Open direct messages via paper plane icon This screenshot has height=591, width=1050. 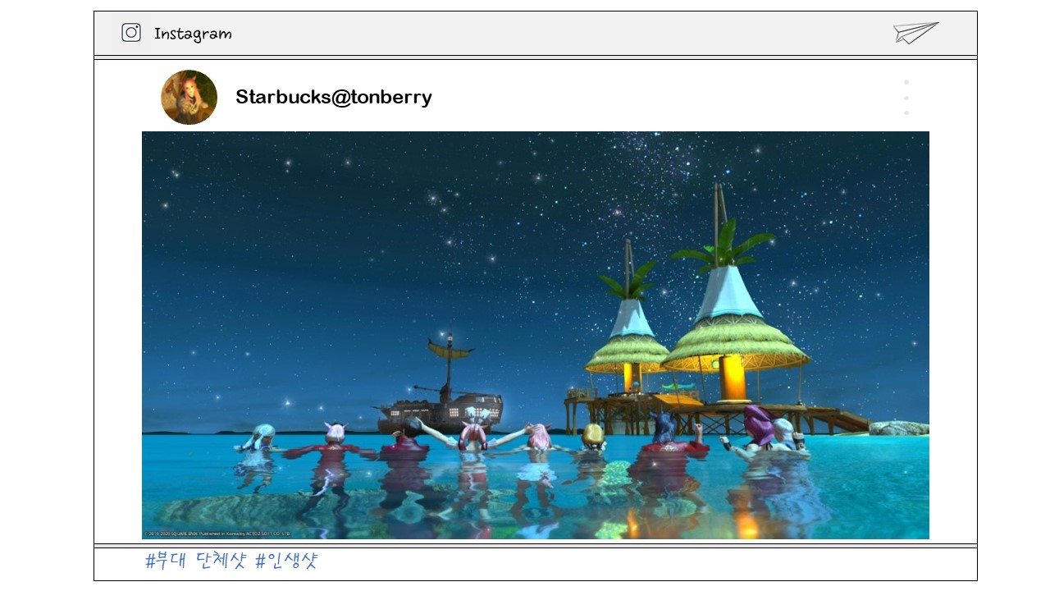click(x=915, y=33)
